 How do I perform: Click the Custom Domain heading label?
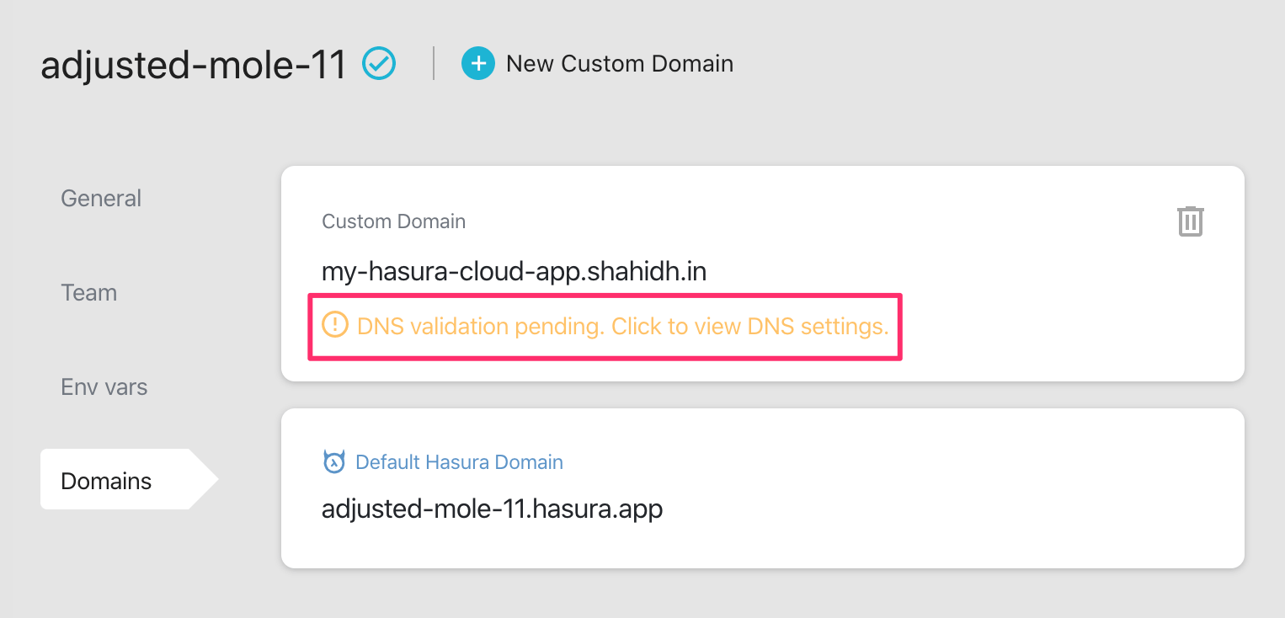[393, 221]
